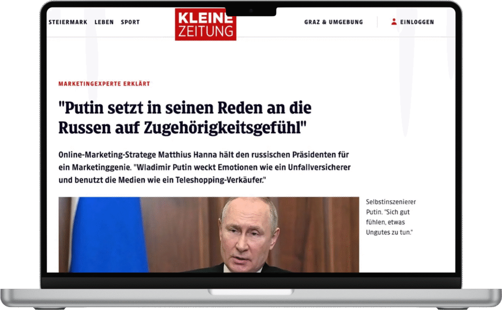Screen dimensions: 502x310
Task: Go to the Leben section
Action: (x=104, y=22)
